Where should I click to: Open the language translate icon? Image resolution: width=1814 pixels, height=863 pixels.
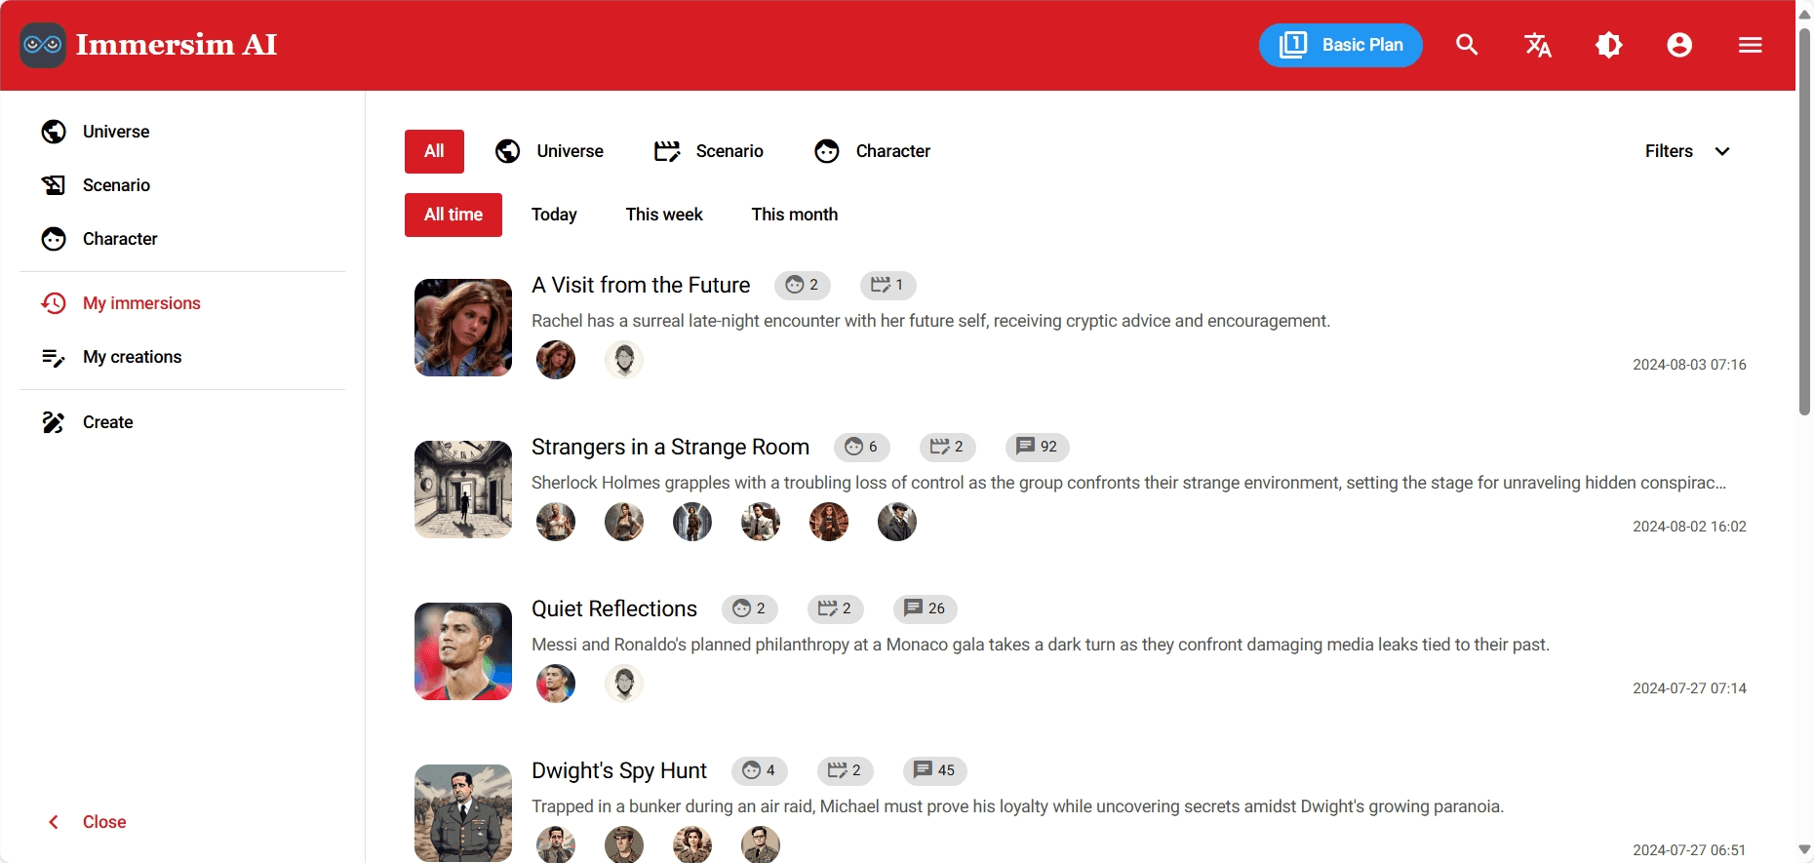[1538, 45]
